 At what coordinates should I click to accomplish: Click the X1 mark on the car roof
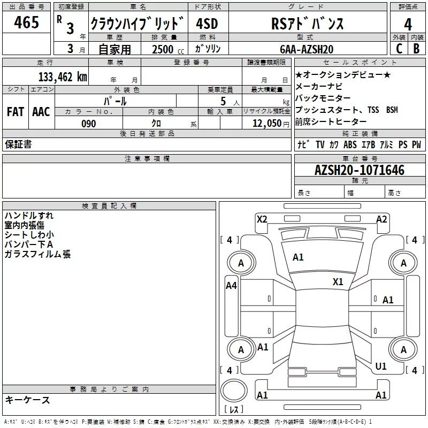pos(338,282)
